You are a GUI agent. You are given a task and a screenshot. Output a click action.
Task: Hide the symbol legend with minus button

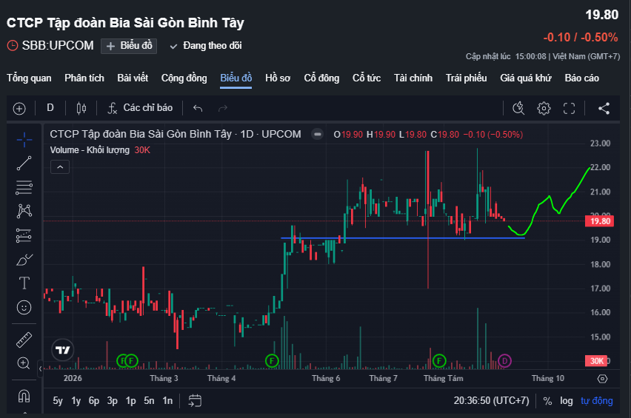318,134
